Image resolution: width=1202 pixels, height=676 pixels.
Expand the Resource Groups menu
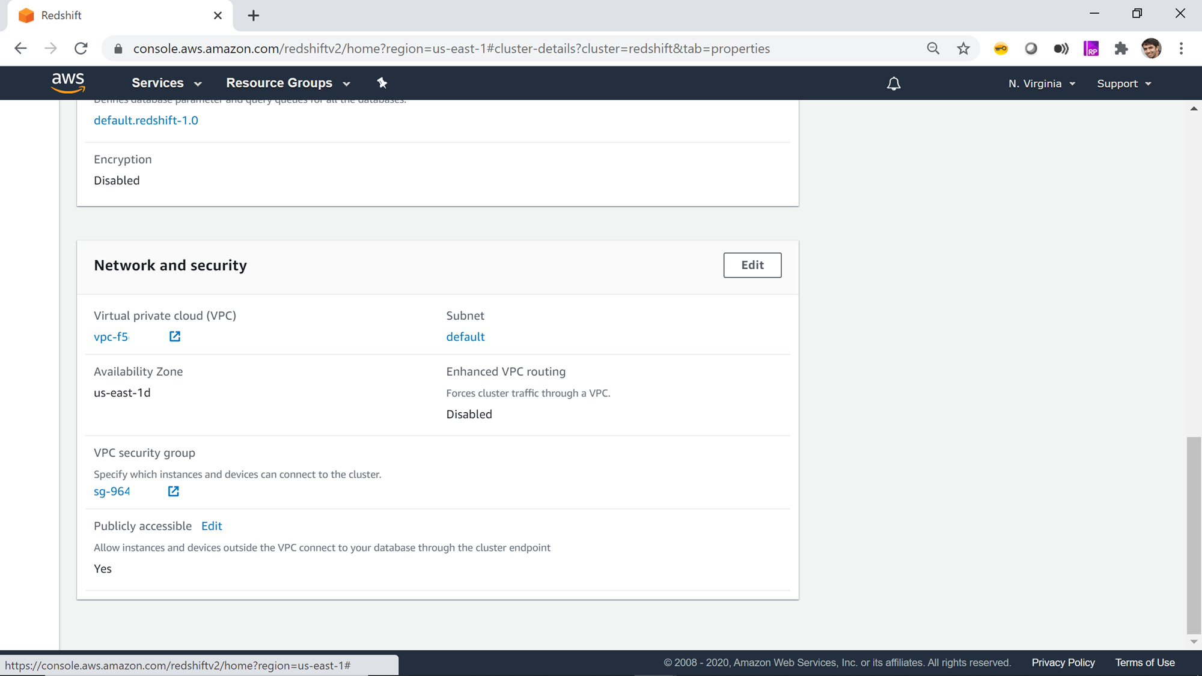point(288,83)
